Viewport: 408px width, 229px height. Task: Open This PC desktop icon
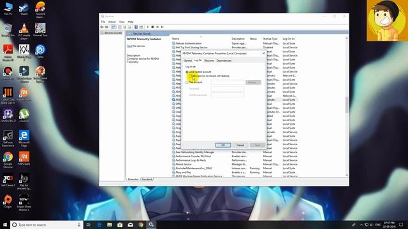[8, 9]
